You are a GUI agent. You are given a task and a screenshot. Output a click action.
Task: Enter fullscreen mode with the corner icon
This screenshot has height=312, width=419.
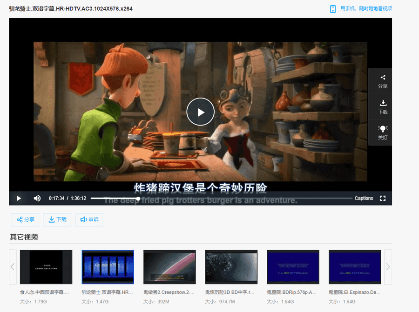click(383, 198)
